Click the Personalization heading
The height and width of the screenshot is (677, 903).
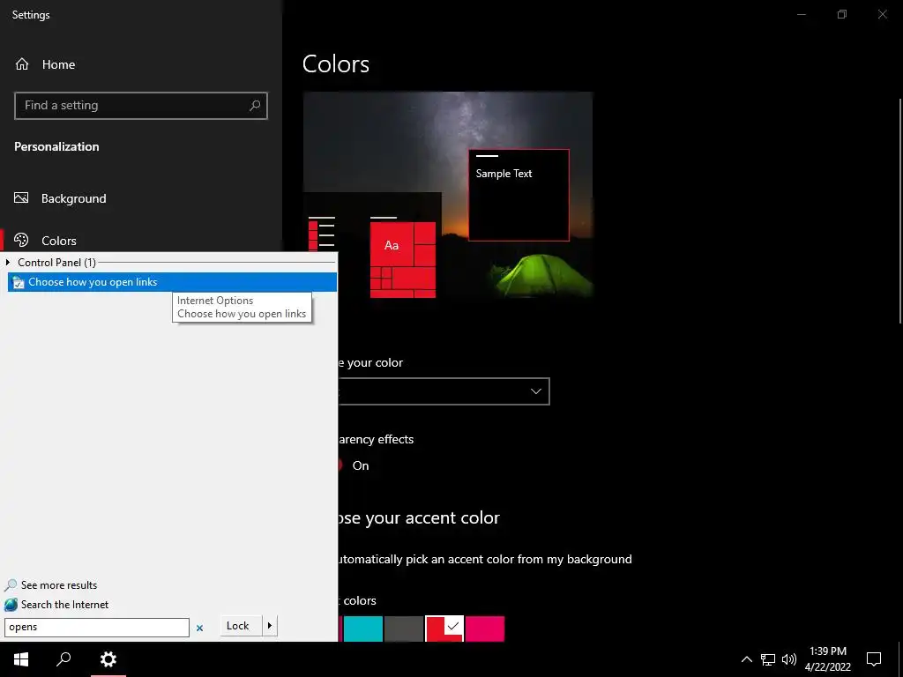click(56, 147)
